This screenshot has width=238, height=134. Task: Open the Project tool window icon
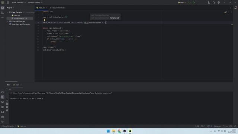point(3,8)
